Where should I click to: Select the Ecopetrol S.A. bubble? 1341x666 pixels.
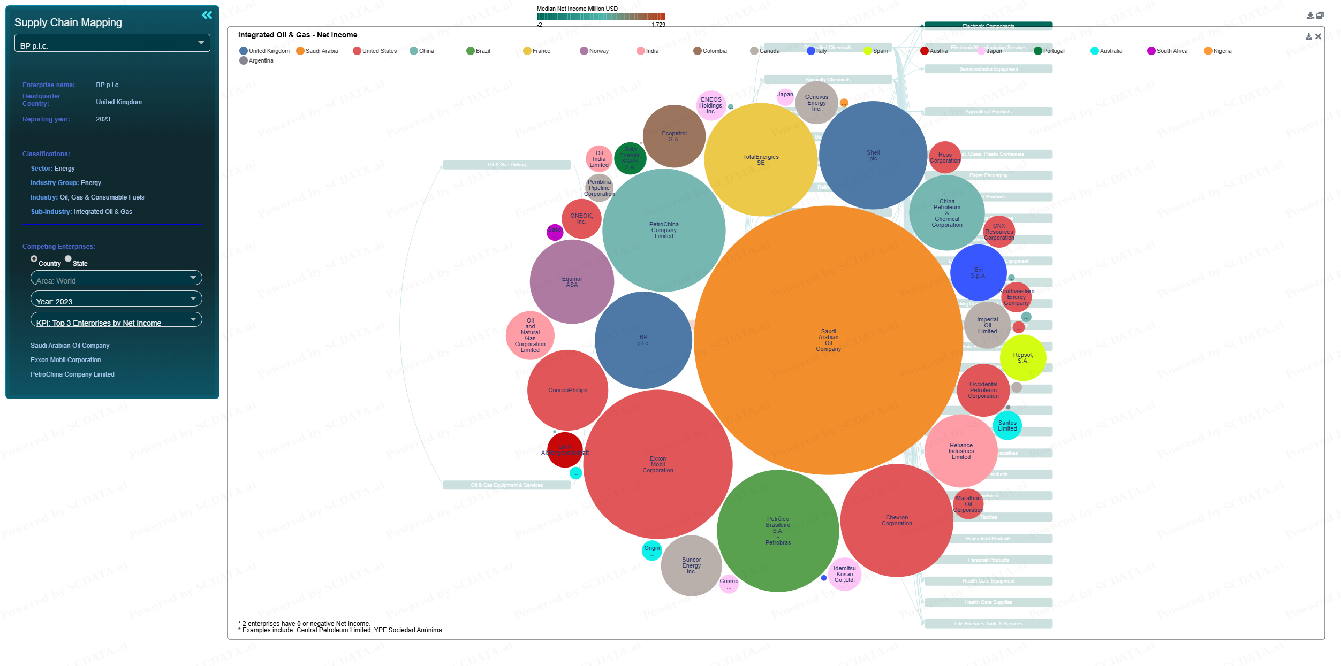tap(674, 136)
